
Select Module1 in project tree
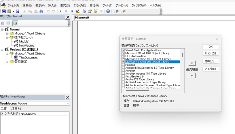tap(24, 41)
